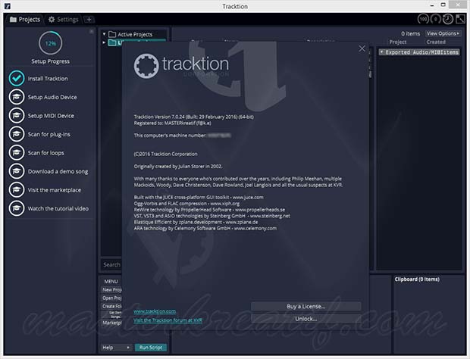The width and height of the screenshot is (470, 359).
Task: Click the 0 value dial icon in top bar
Action: point(436,19)
